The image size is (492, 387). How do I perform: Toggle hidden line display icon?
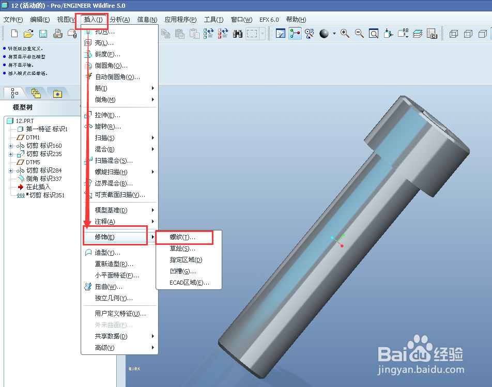tap(468, 34)
